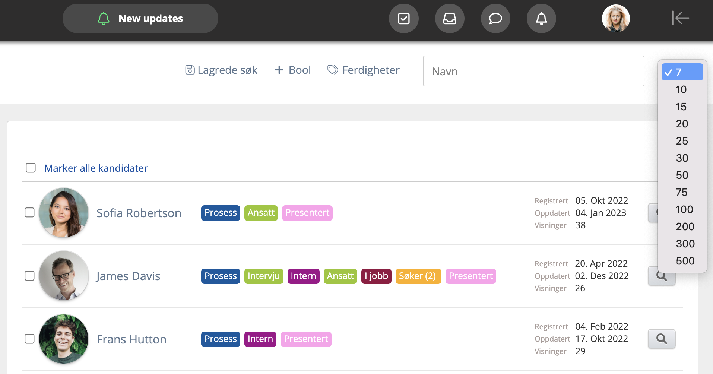Select Sofia Robertson's checkbox

[29, 213]
